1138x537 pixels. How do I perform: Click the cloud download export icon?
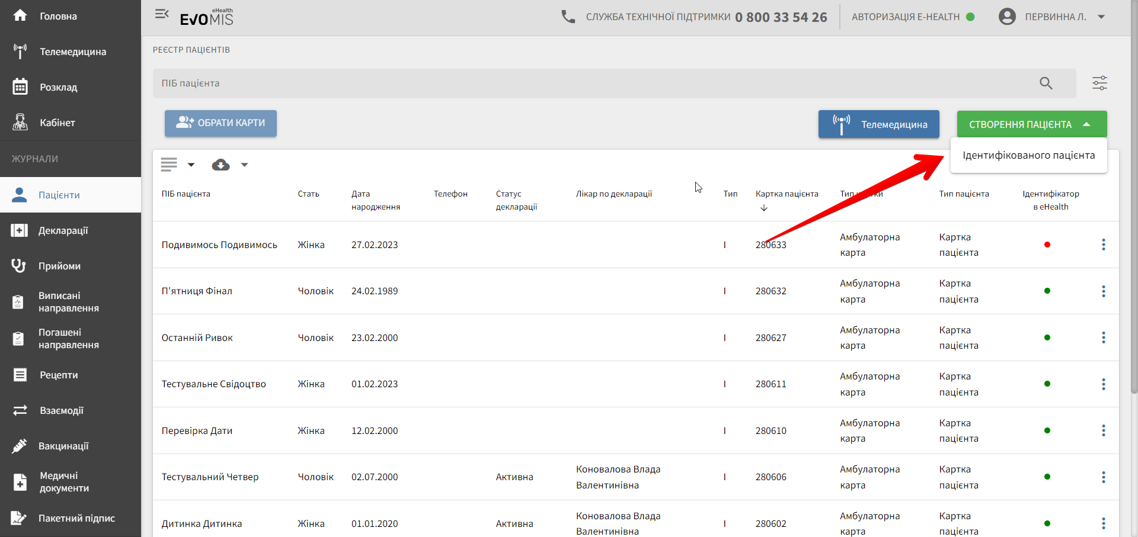pos(220,165)
